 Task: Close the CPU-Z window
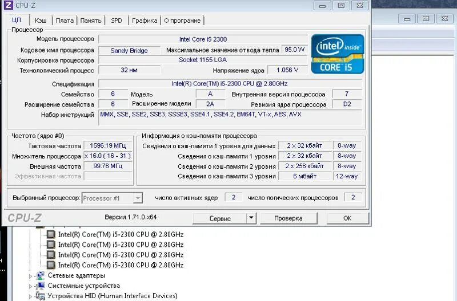pyautogui.click(x=360, y=5)
